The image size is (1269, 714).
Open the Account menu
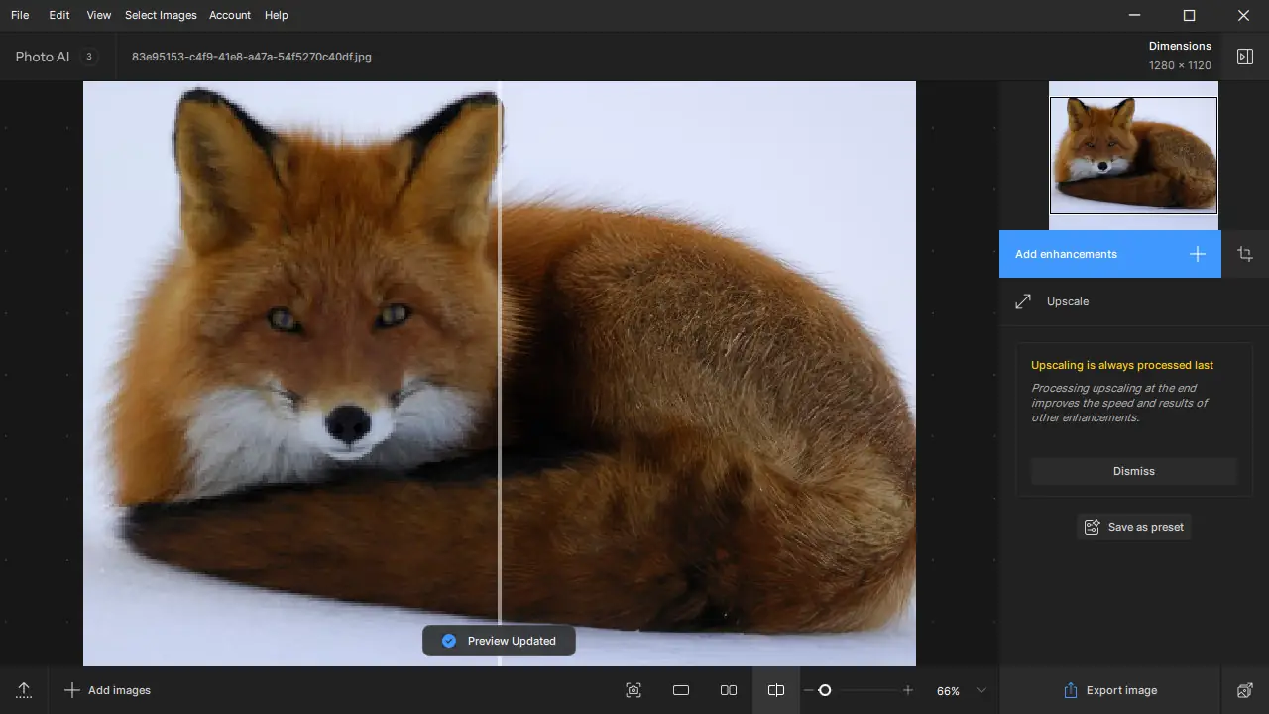pyautogui.click(x=230, y=15)
